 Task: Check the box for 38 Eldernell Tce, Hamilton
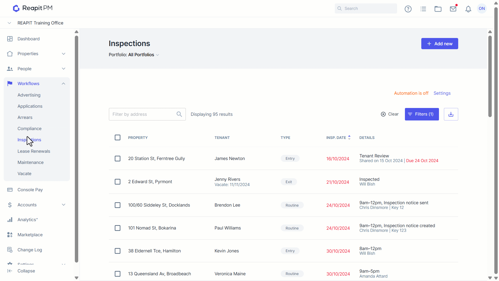tap(117, 251)
